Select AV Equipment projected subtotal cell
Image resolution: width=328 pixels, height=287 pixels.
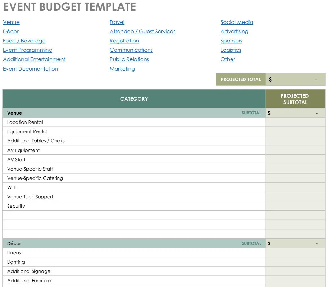(295, 150)
